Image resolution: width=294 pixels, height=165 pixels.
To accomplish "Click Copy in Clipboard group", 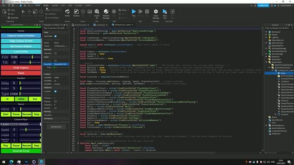I will point(11,10).
